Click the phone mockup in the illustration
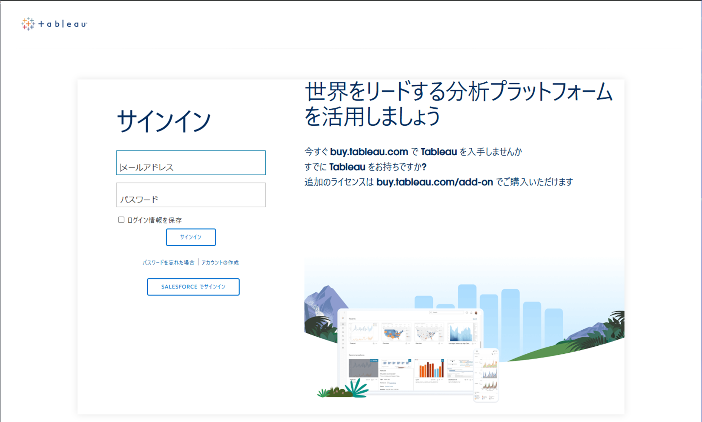The width and height of the screenshot is (702, 422). pyautogui.click(x=486, y=375)
